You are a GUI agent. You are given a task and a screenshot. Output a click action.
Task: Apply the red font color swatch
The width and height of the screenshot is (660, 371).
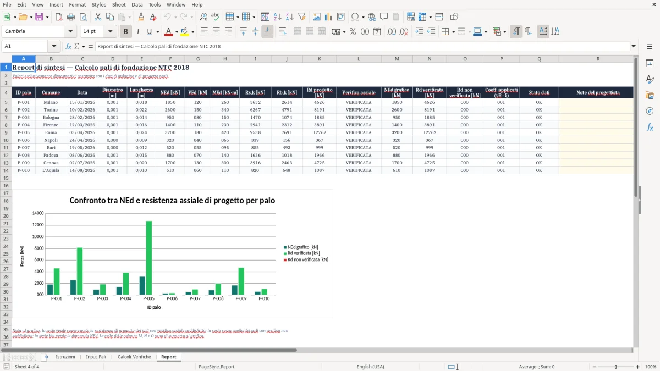click(x=169, y=32)
